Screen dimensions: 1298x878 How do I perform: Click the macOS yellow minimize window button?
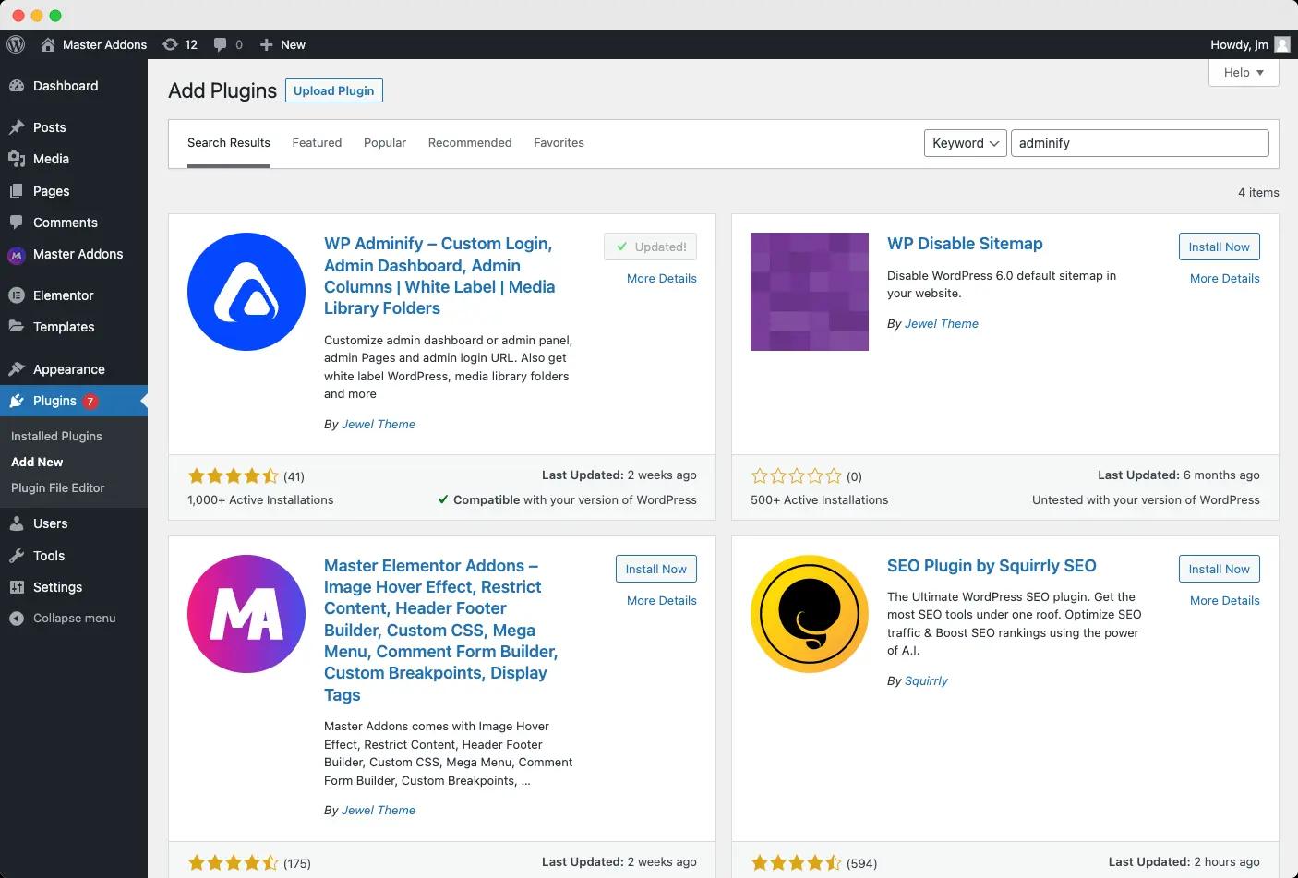(x=37, y=15)
